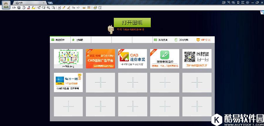Open the 迷你家装造价 card

point(165,58)
